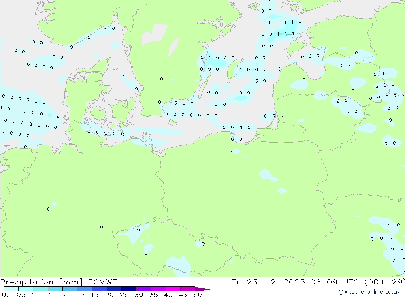Pick the legend swatch between 2 and 5

coord(55,289)
